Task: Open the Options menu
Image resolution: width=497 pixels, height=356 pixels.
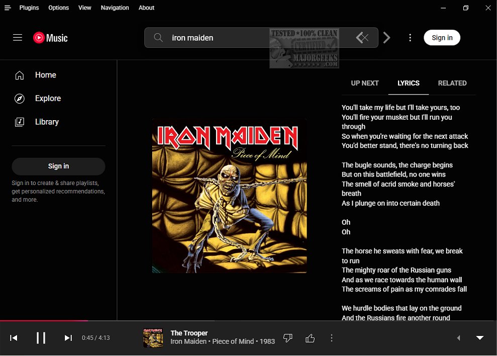Action: click(59, 8)
